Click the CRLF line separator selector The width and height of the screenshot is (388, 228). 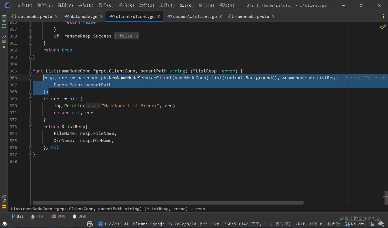[x=300, y=224]
